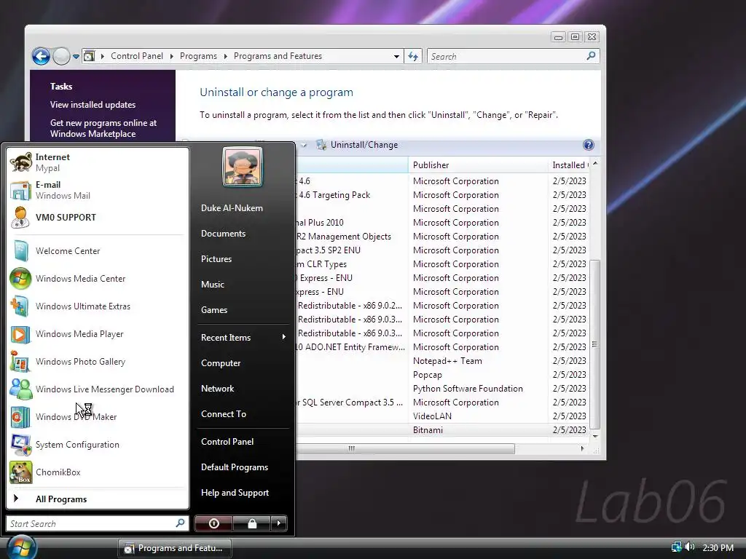The width and height of the screenshot is (746, 559).
Task: Click the Start Search magnifier icon
Action: [180, 523]
